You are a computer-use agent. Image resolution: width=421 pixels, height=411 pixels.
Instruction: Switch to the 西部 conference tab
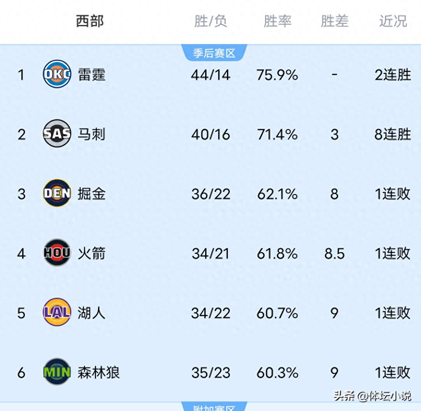(90, 22)
